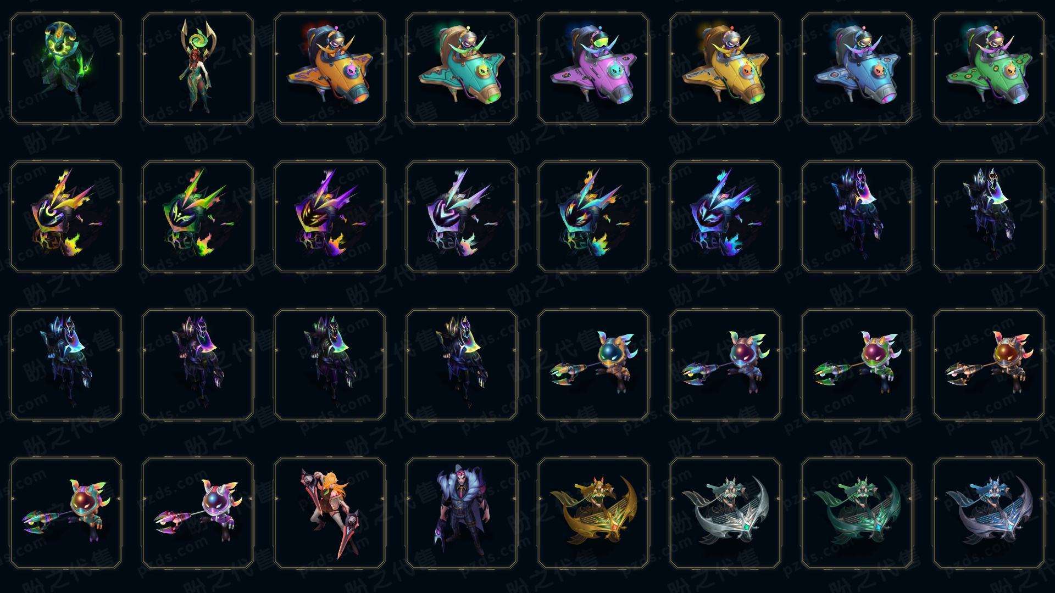Select the green glowing mage skin thumbnail
This screenshot has height=593, width=1055.
(66, 68)
